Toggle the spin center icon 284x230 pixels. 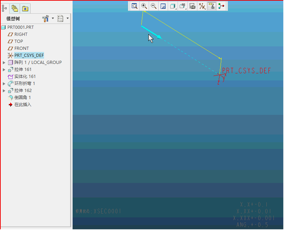[x=221, y=6]
